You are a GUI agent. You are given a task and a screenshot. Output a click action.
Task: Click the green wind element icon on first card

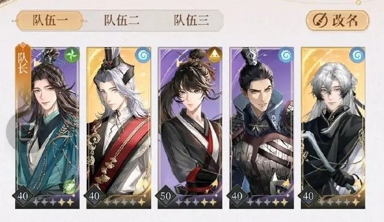(72, 55)
